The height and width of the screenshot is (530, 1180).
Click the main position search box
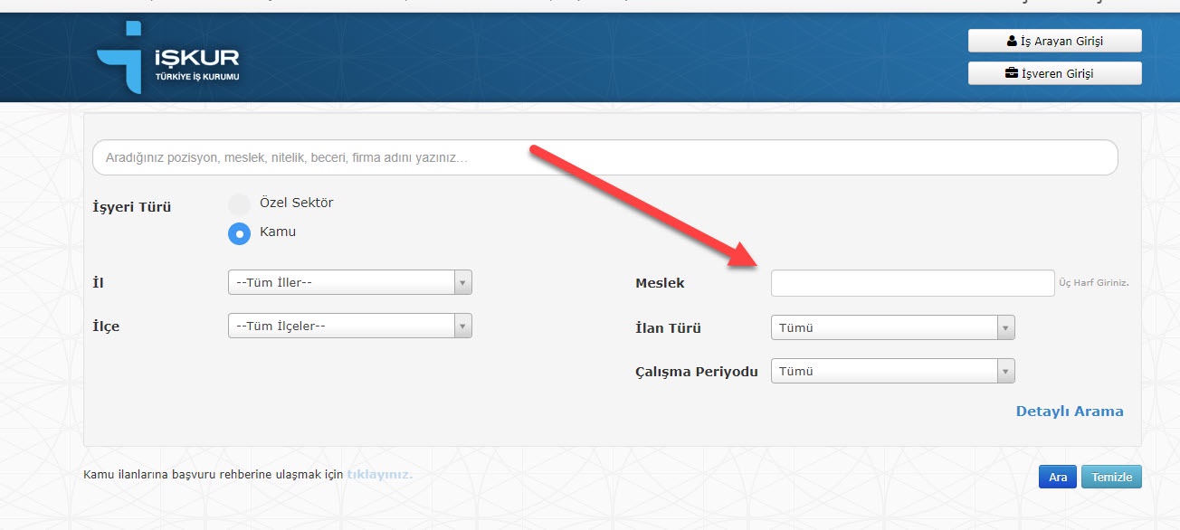click(x=604, y=157)
